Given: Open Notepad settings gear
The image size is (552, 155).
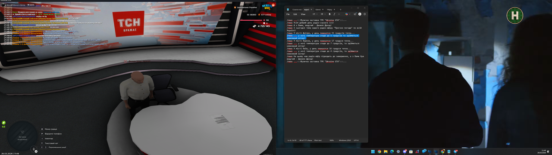Looking at the screenshot, I should [x=365, y=14].
